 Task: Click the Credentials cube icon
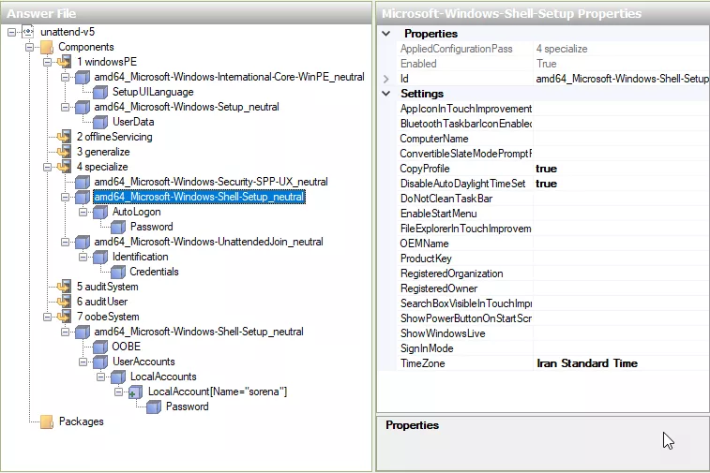pyautogui.click(x=118, y=272)
